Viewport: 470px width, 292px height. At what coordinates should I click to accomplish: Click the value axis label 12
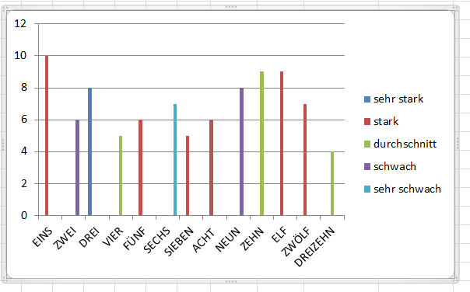tap(20, 23)
